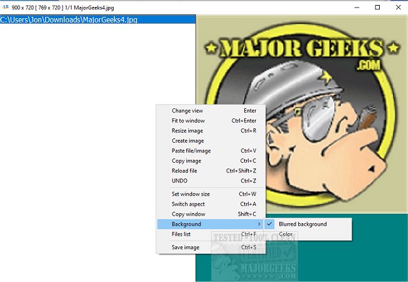The image size is (408, 282).
Task: Expand the Background submenu arrow
Action: (259, 224)
